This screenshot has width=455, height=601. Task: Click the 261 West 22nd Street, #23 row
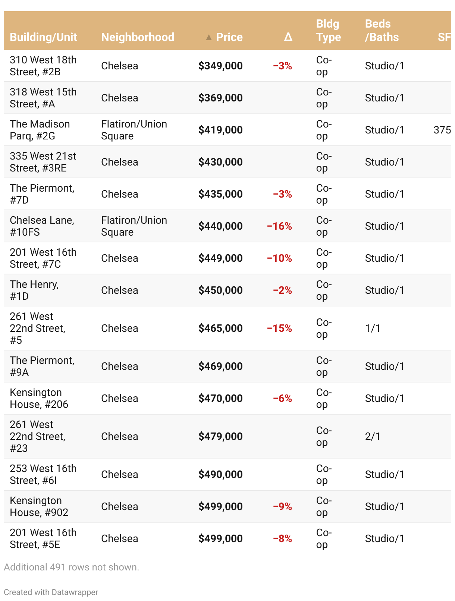[x=38, y=437]
